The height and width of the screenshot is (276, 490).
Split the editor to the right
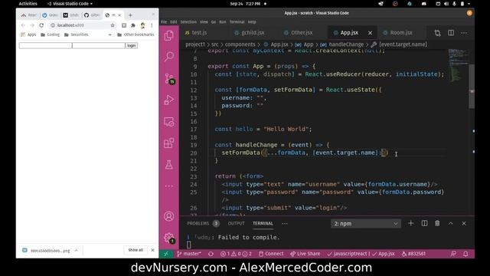451,33
